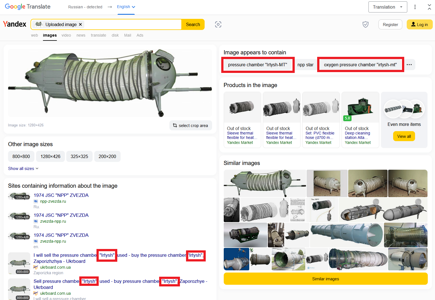Select the 200×200 image size
Viewport: 435px width, 300px height.
click(107, 156)
